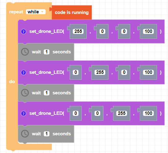Click the help icon on third set_drone_LED block

pos(24,114)
